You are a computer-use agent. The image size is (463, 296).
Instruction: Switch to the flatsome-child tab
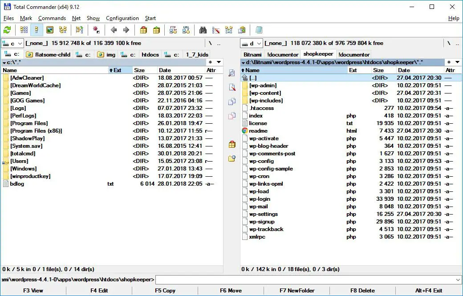coord(48,55)
